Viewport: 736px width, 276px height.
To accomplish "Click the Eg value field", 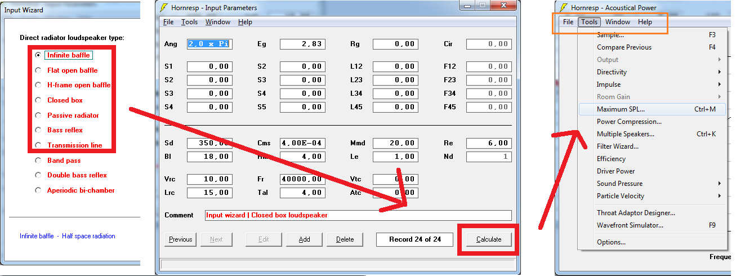I will (x=302, y=44).
